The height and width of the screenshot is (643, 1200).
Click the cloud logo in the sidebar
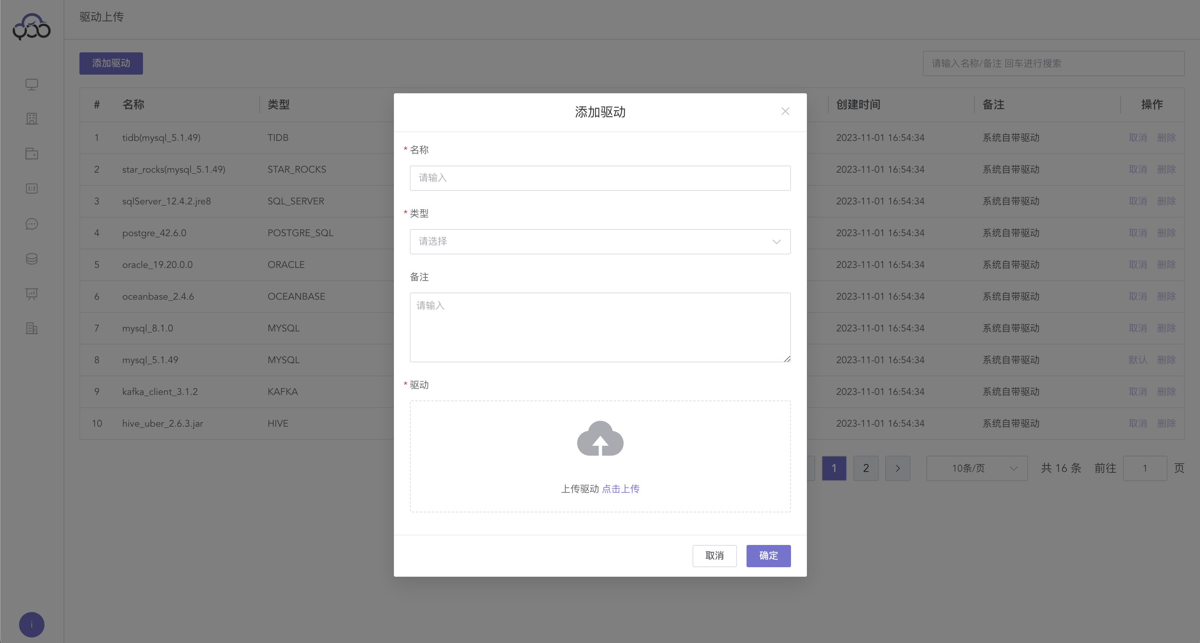[32, 27]
